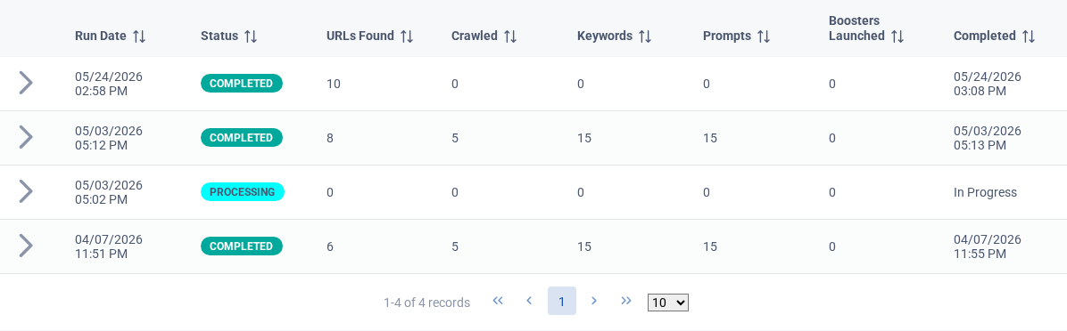Screen dimensions: 1067x331
Task: Click the 05/03/2026 05:13 PM completed time
Action: tap(988, 138)
